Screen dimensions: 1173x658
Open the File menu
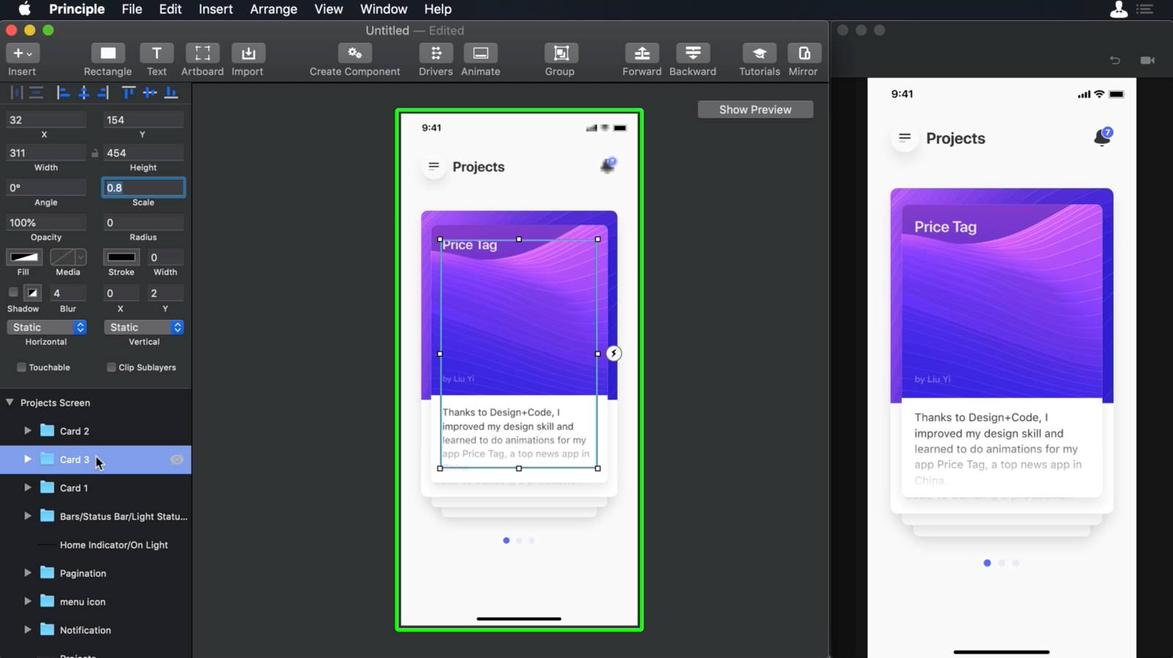[132, 10]
